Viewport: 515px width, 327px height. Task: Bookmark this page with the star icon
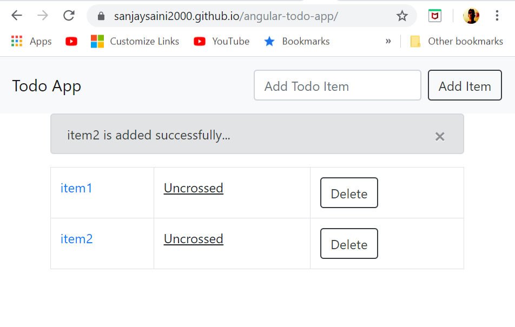(x=402, y=16)
